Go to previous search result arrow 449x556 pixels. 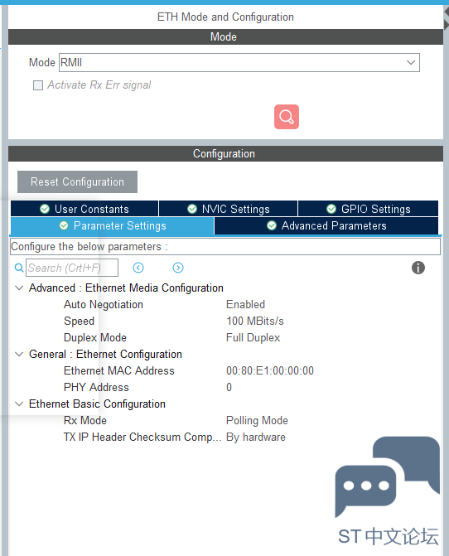[138, 268]
